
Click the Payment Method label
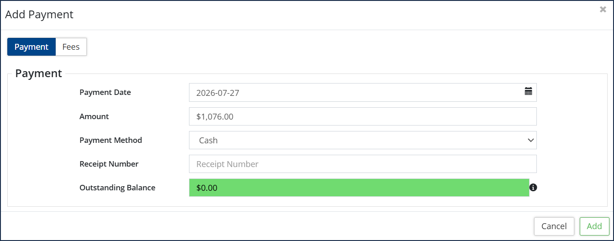click(x=110, y=140)
